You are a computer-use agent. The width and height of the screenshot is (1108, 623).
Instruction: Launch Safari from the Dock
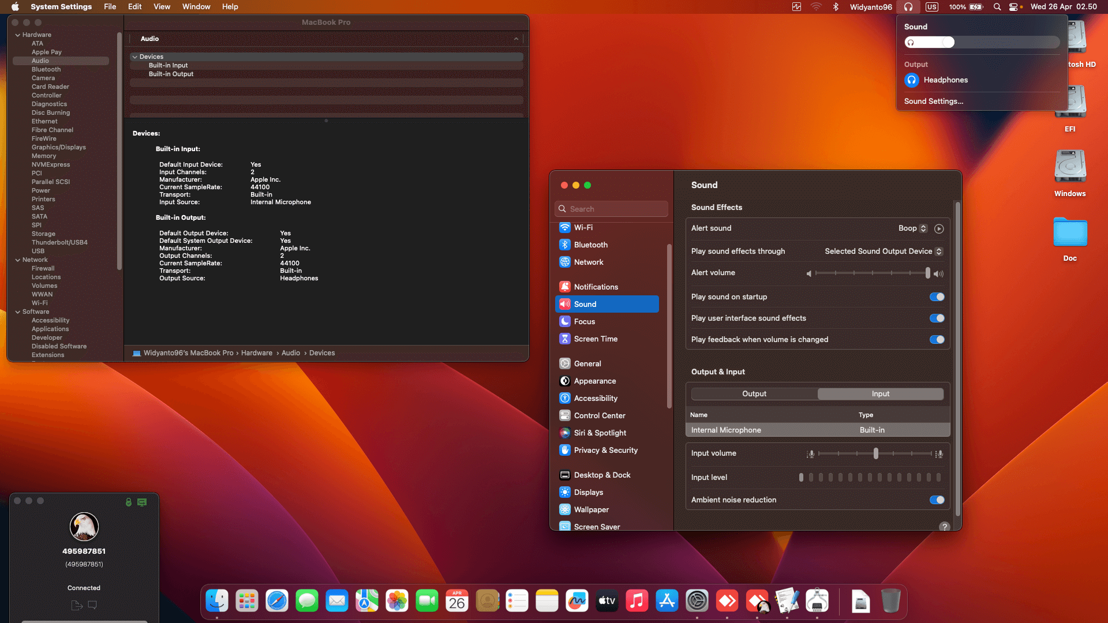click(x=277, y=601)
